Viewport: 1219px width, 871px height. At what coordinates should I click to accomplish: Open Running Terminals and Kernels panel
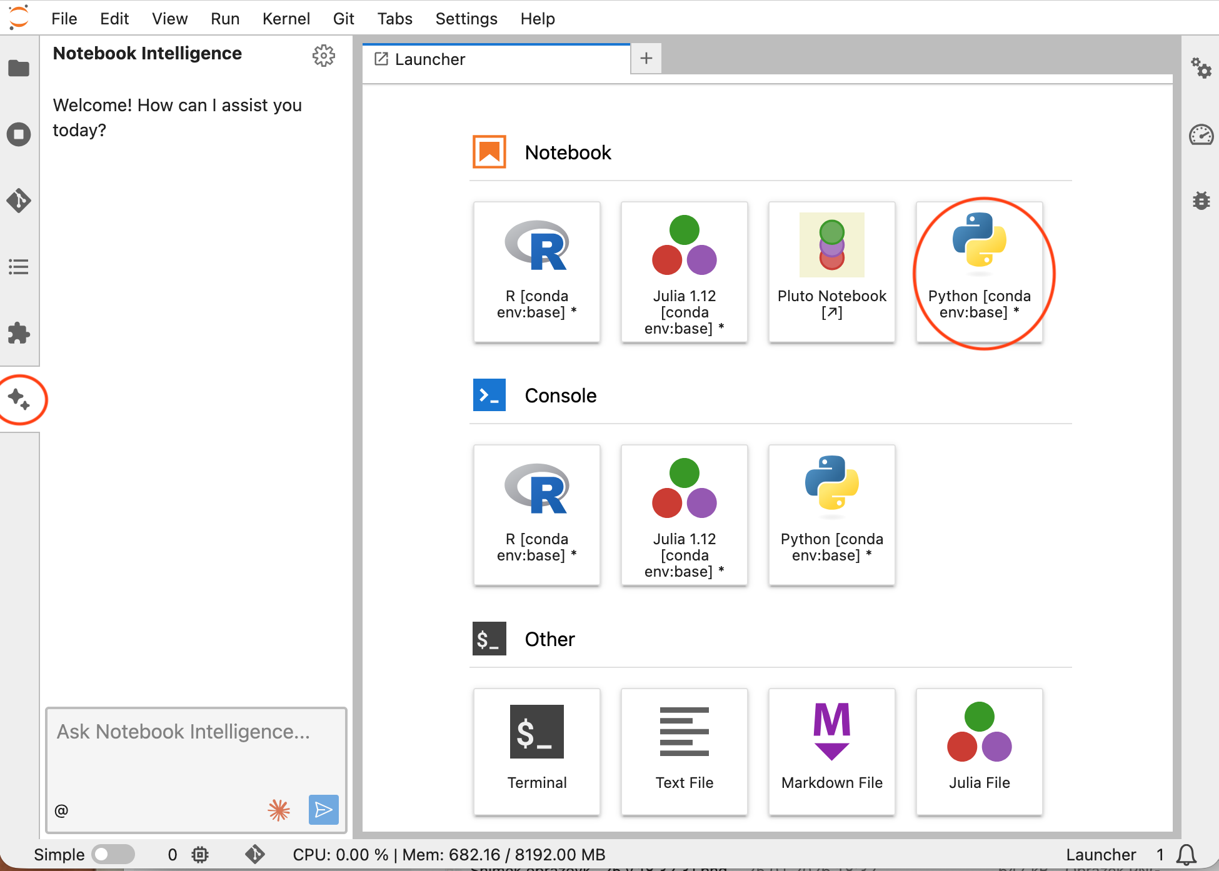click(19, 134)
